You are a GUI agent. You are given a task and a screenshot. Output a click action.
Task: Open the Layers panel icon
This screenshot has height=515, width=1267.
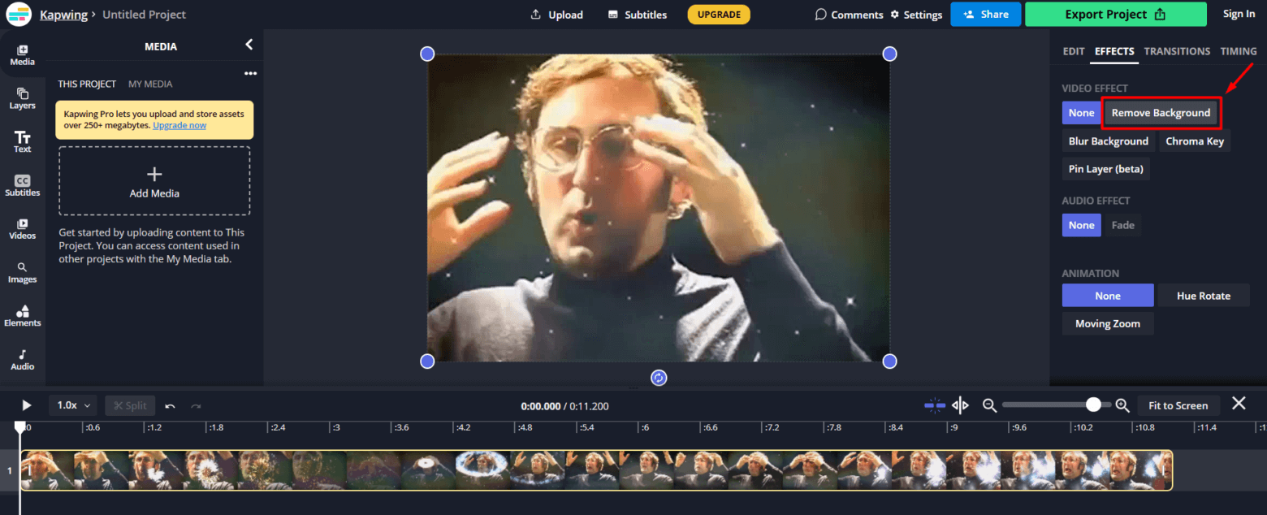point(22,99)
